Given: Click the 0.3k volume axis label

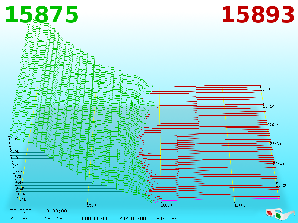Looking at the screenshot, I should 20,188.
